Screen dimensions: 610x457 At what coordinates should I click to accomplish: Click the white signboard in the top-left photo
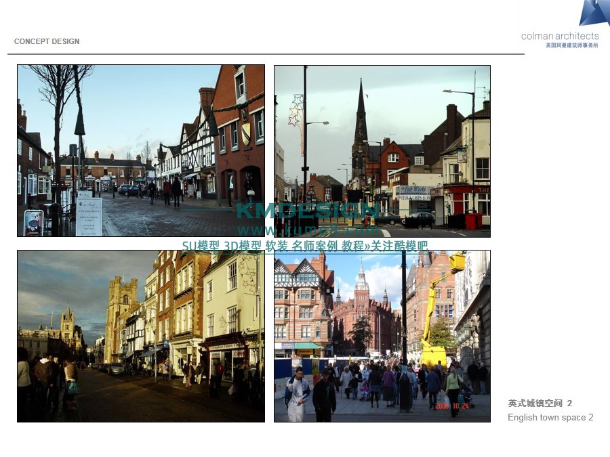point(88,215)
